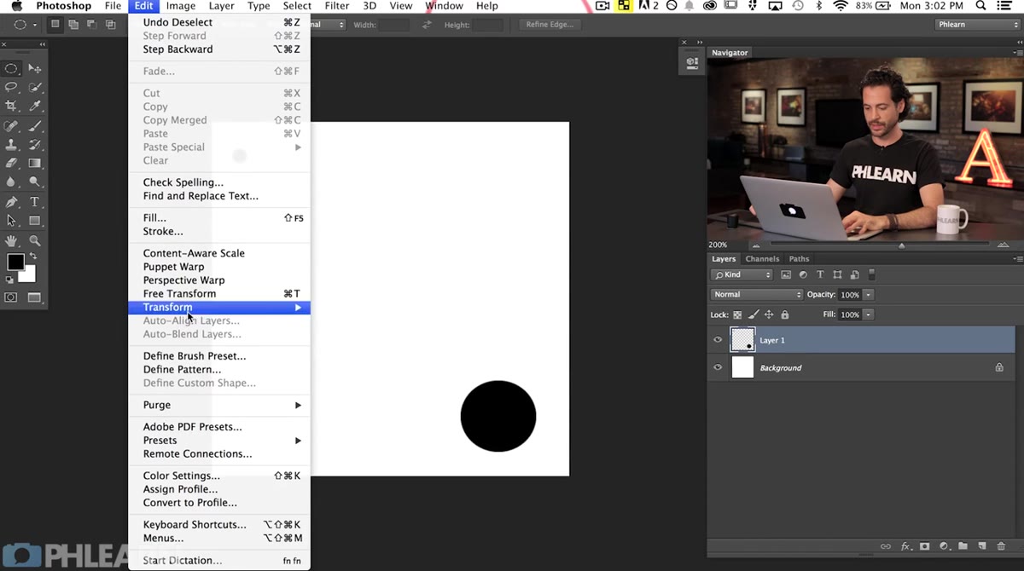Toggle pixel layer filter
Image resolution: width=1024 pixels, height=571 pixels.
786,274
